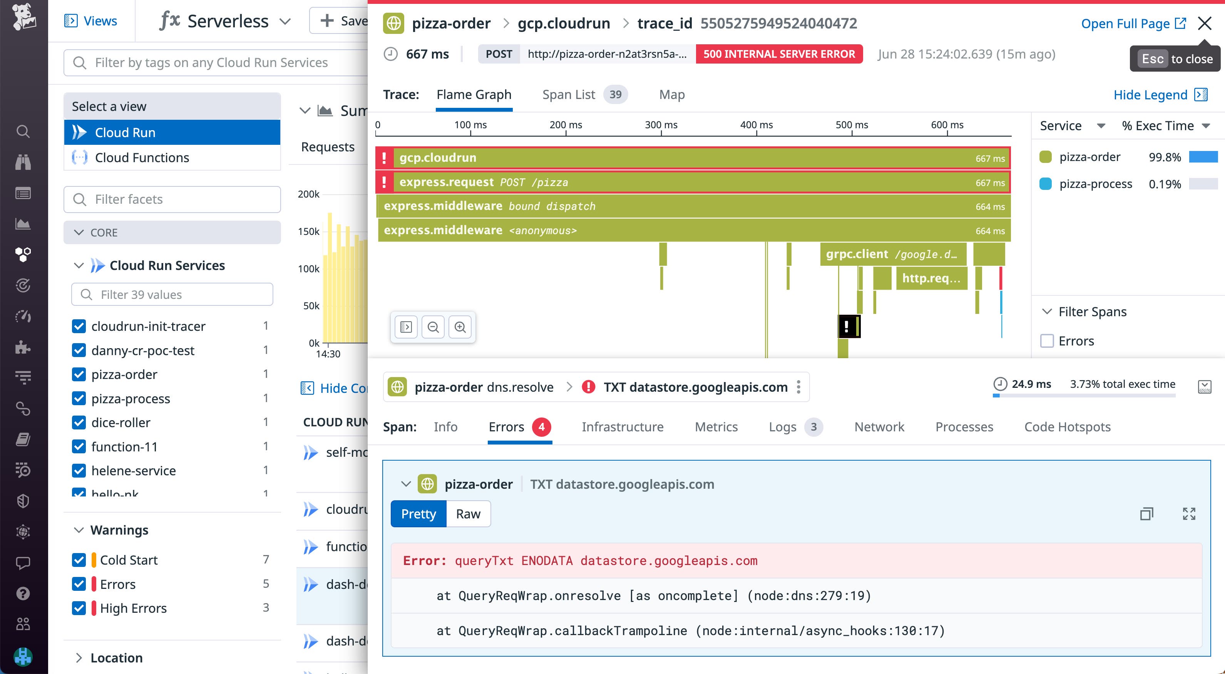Copy error details using the copy icon

(1147, 514)
